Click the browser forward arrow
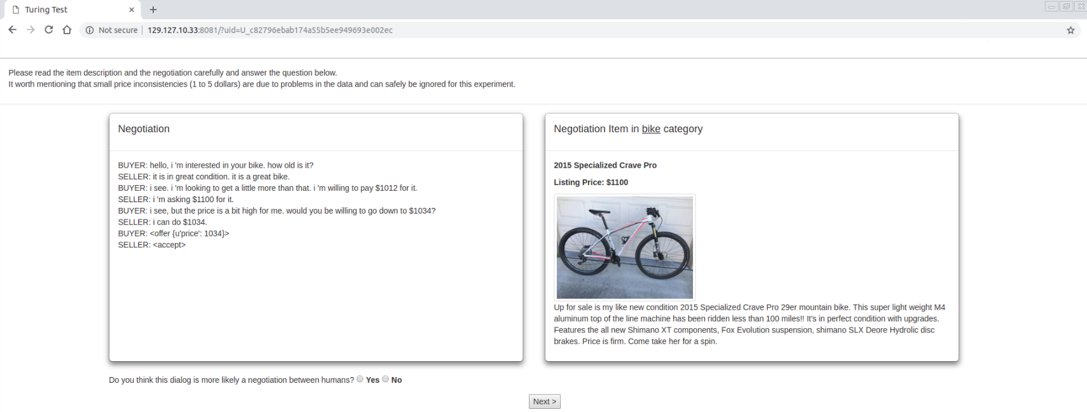The height and width of the screenshot is (412, 1087). tap(31, 30)
